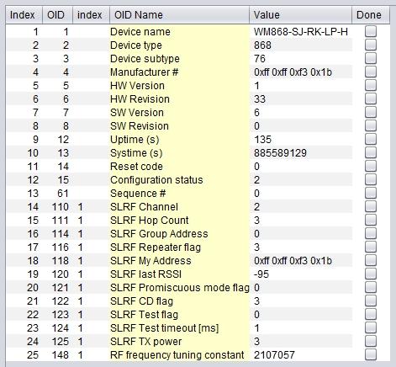Click the Done column header

371,15
